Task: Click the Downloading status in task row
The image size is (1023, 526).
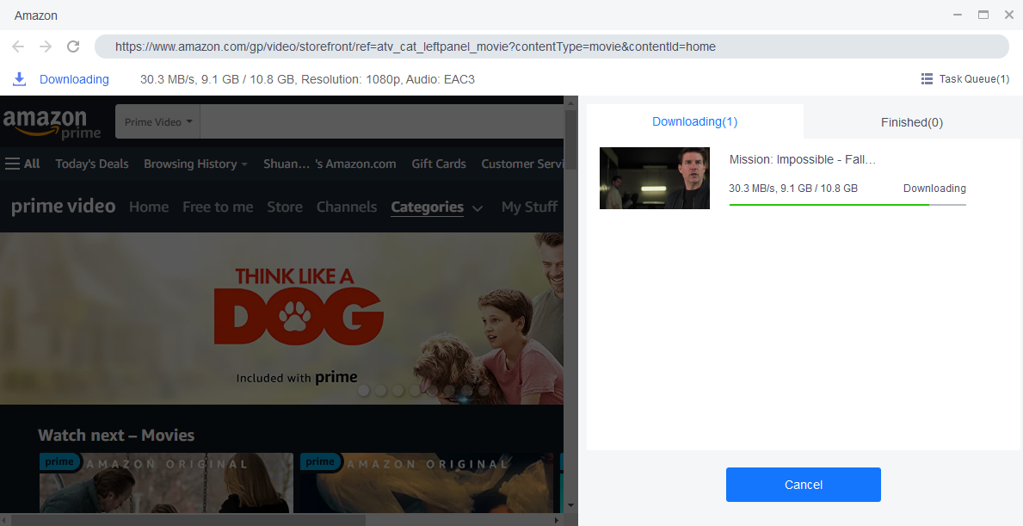Action: pyautogui.click(x=934, y=188)
